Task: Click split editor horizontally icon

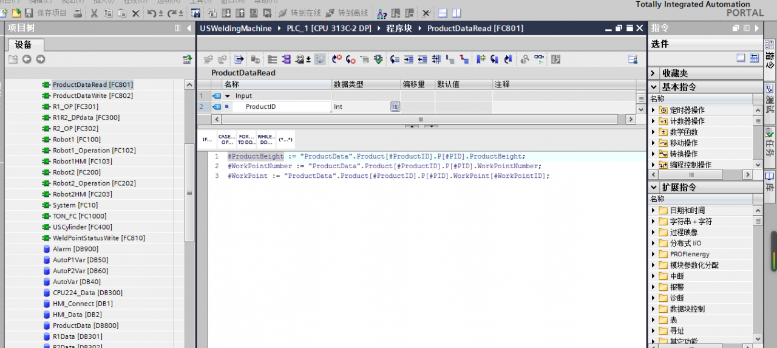Action: click(443, 13)
